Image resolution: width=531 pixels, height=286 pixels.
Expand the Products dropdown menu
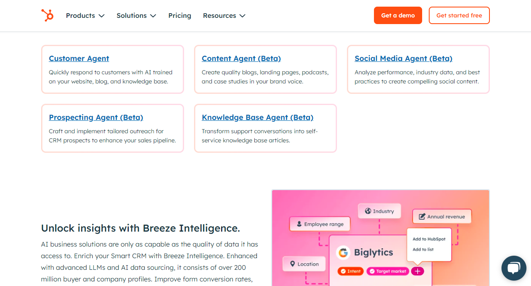[85, 15]
